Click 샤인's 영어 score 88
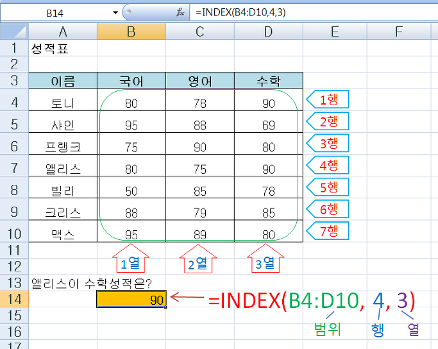The height and width of the screenshot is (349, 438). (200, 122)
